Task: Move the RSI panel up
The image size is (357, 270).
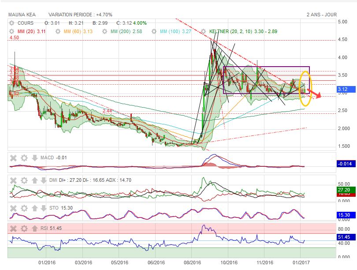Action: click(x=34, y=229)
